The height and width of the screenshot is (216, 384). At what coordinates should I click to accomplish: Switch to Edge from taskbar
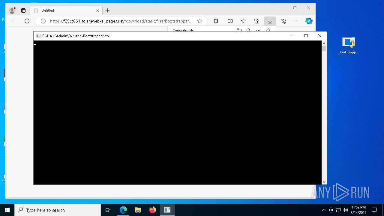coord(123,210)
